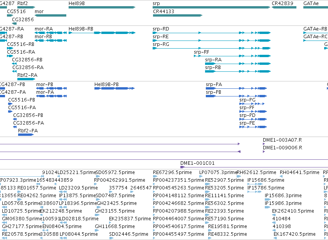
Task: Select protein CG32856-PA
Action: point(15,127)
